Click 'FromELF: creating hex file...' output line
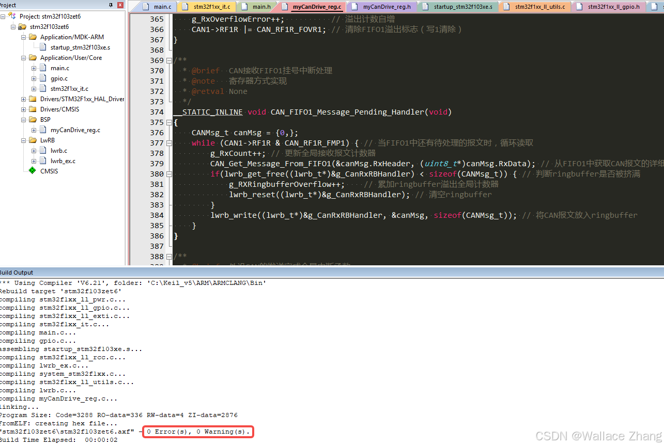 click(59, 423)
